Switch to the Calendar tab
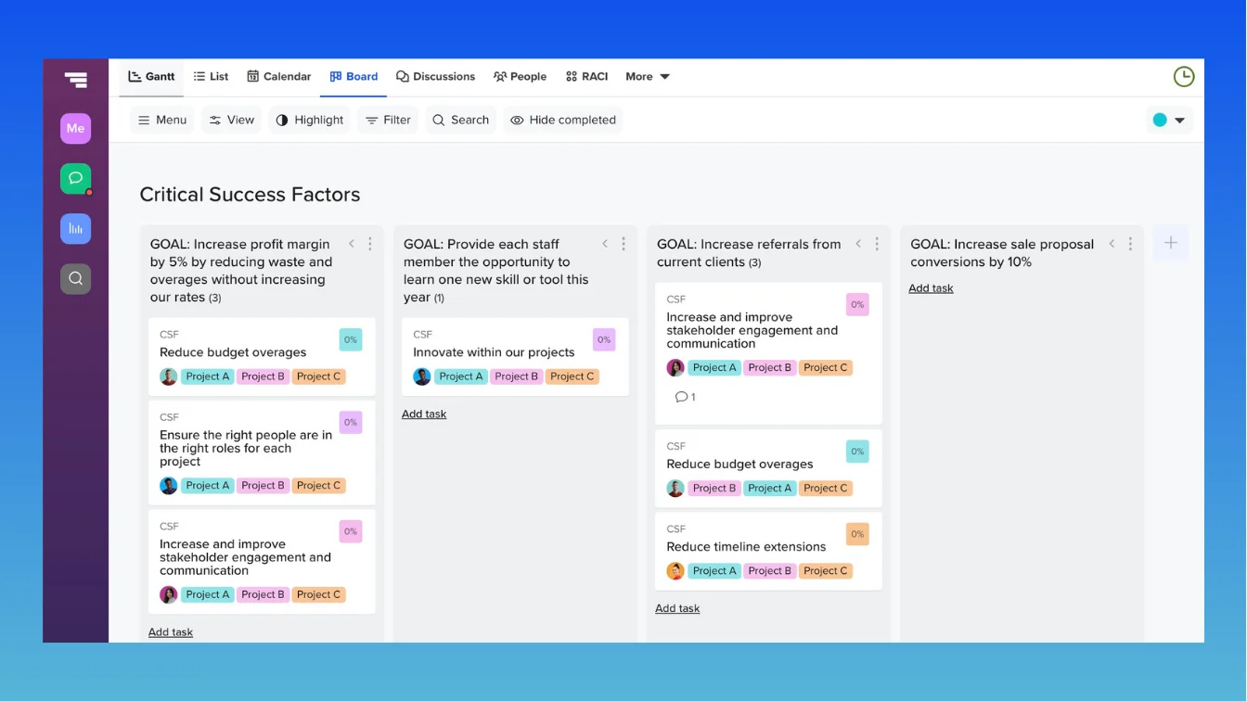Viewport: 1247px width, 701px height. click(x=278, y=76)
